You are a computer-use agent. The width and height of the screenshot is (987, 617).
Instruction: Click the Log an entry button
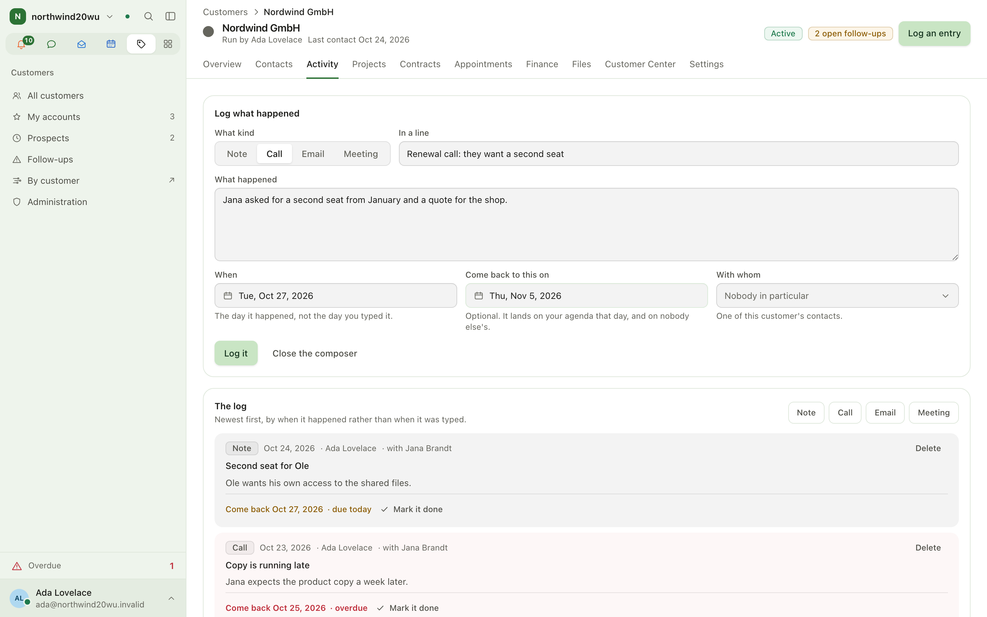click(934, 34)
